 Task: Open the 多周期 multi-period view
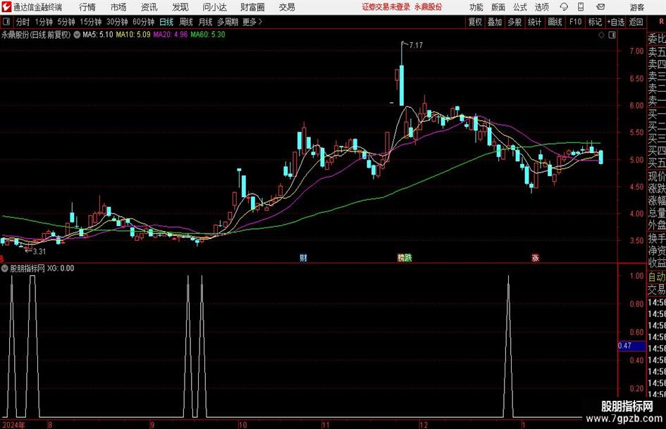tap(228, 22)
